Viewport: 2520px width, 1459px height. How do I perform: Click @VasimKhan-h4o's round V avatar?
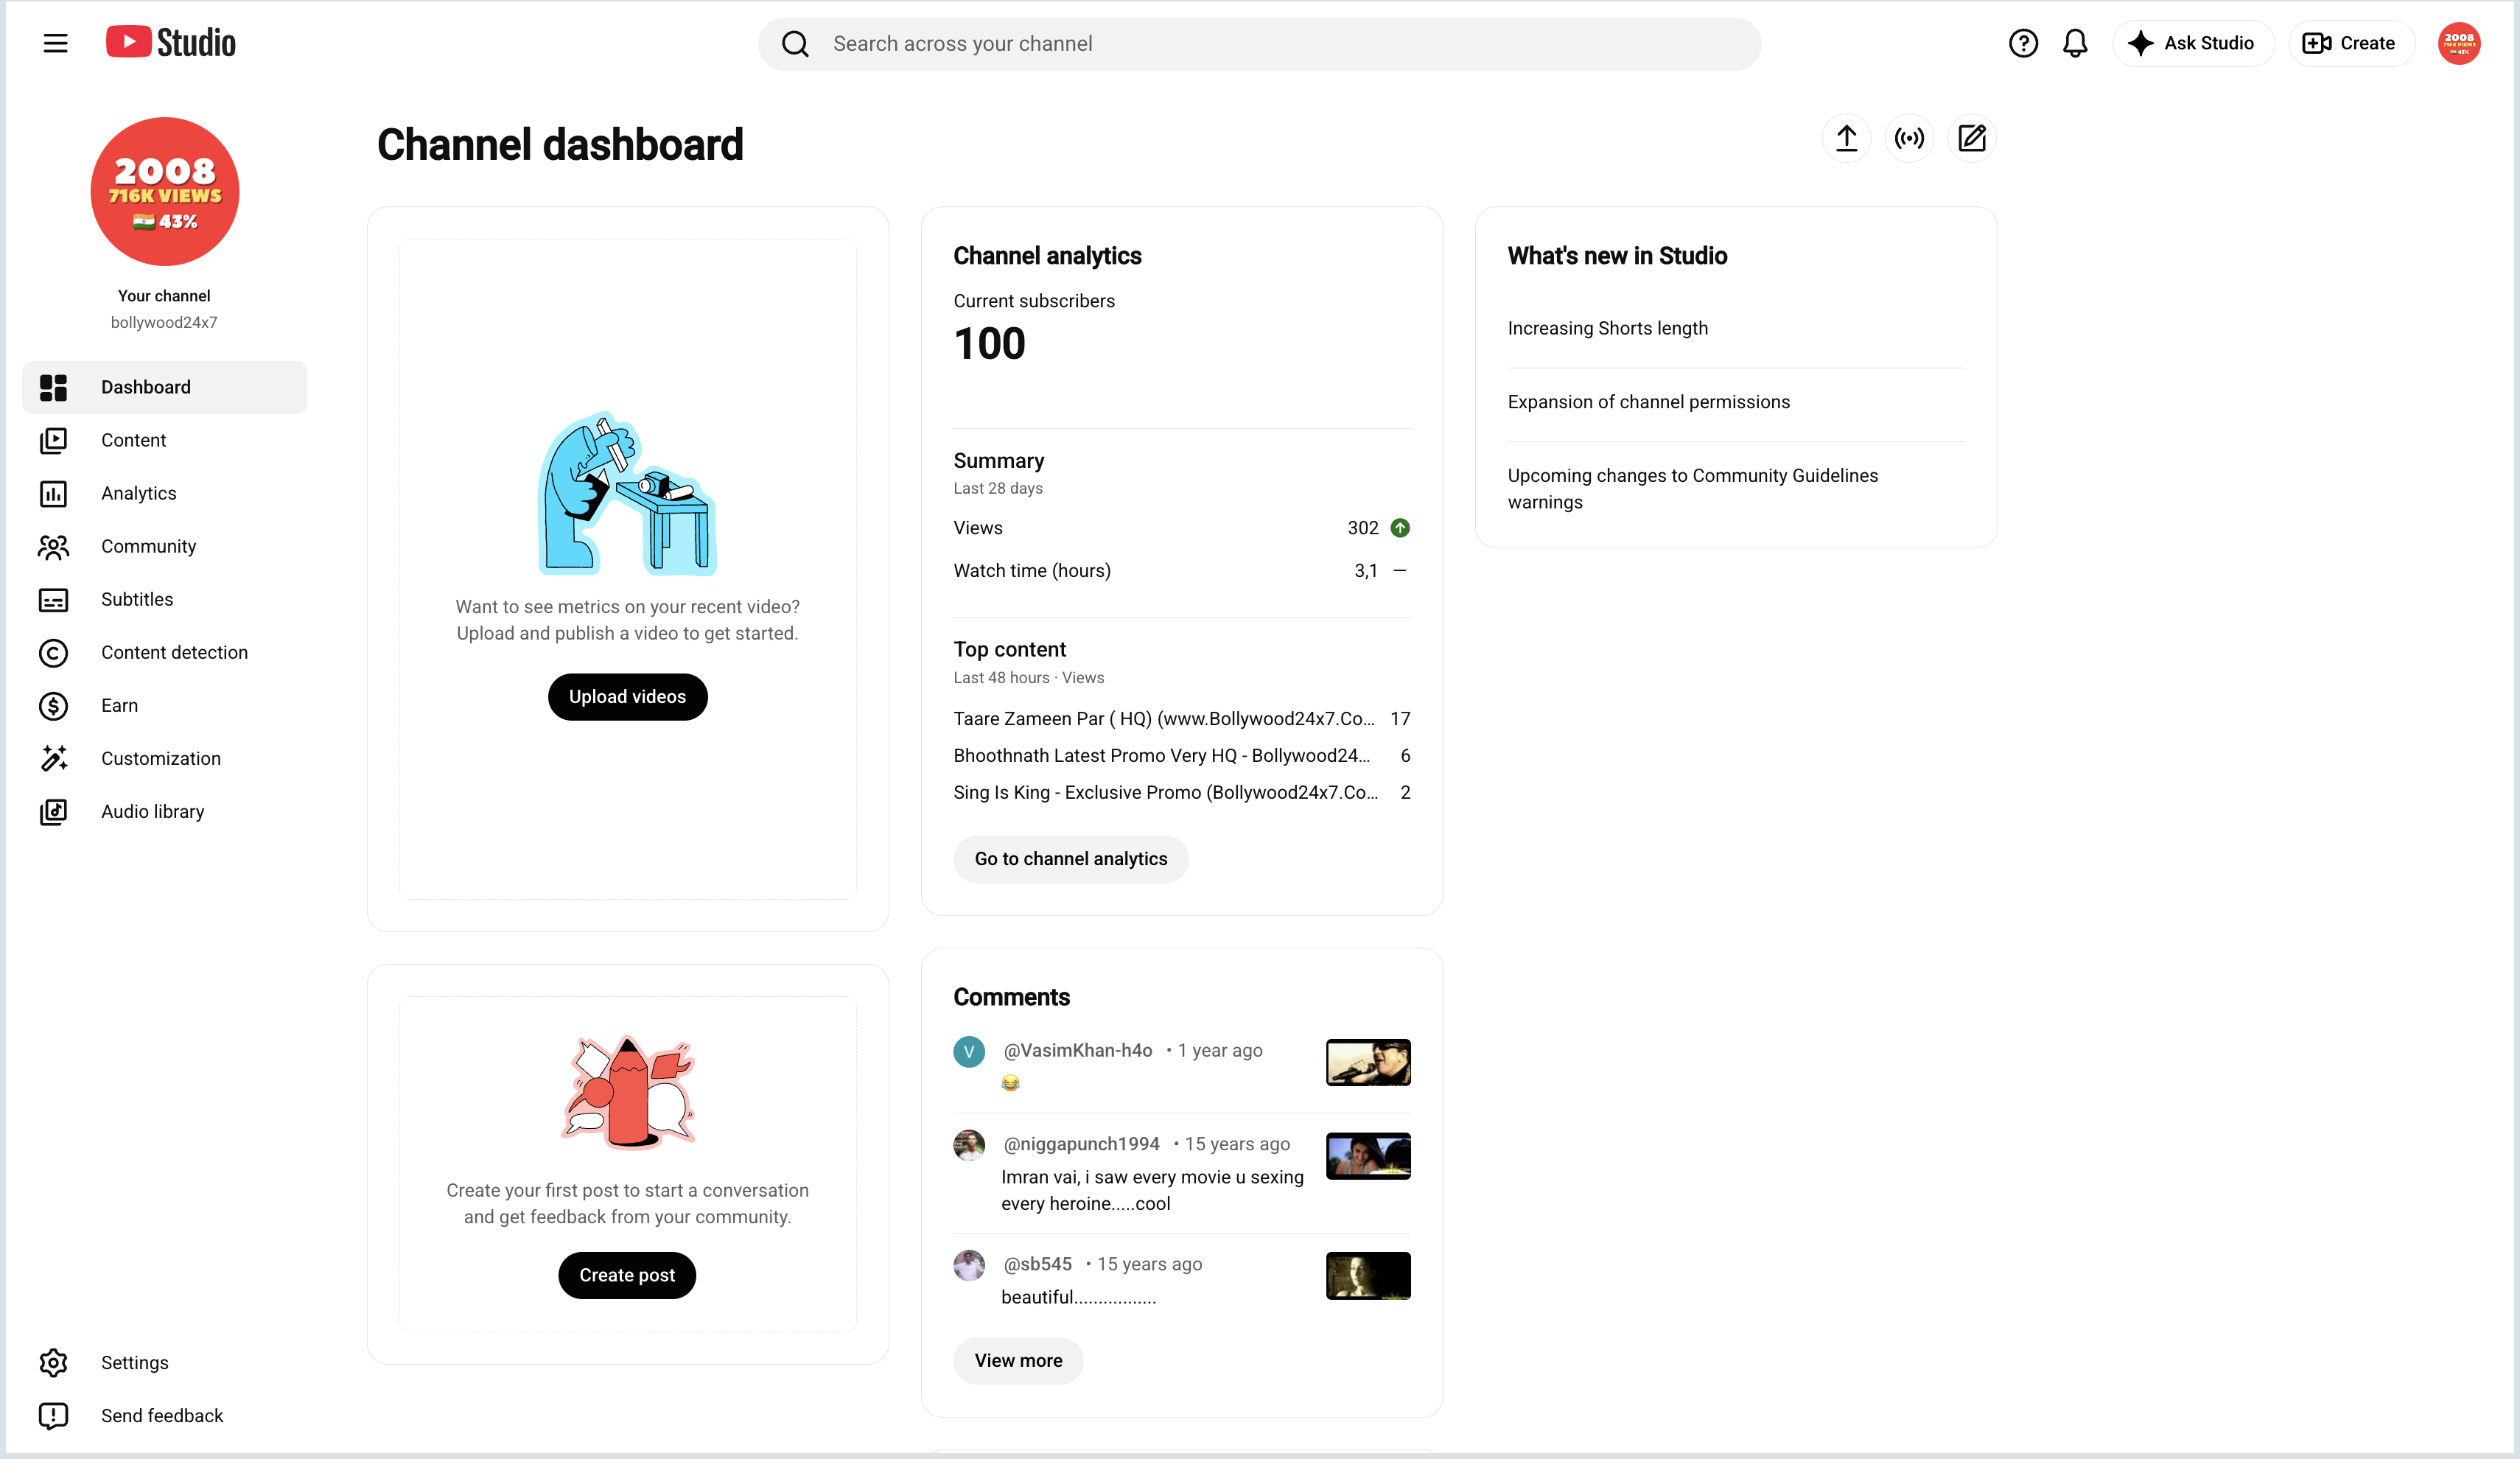point(969,1051)
